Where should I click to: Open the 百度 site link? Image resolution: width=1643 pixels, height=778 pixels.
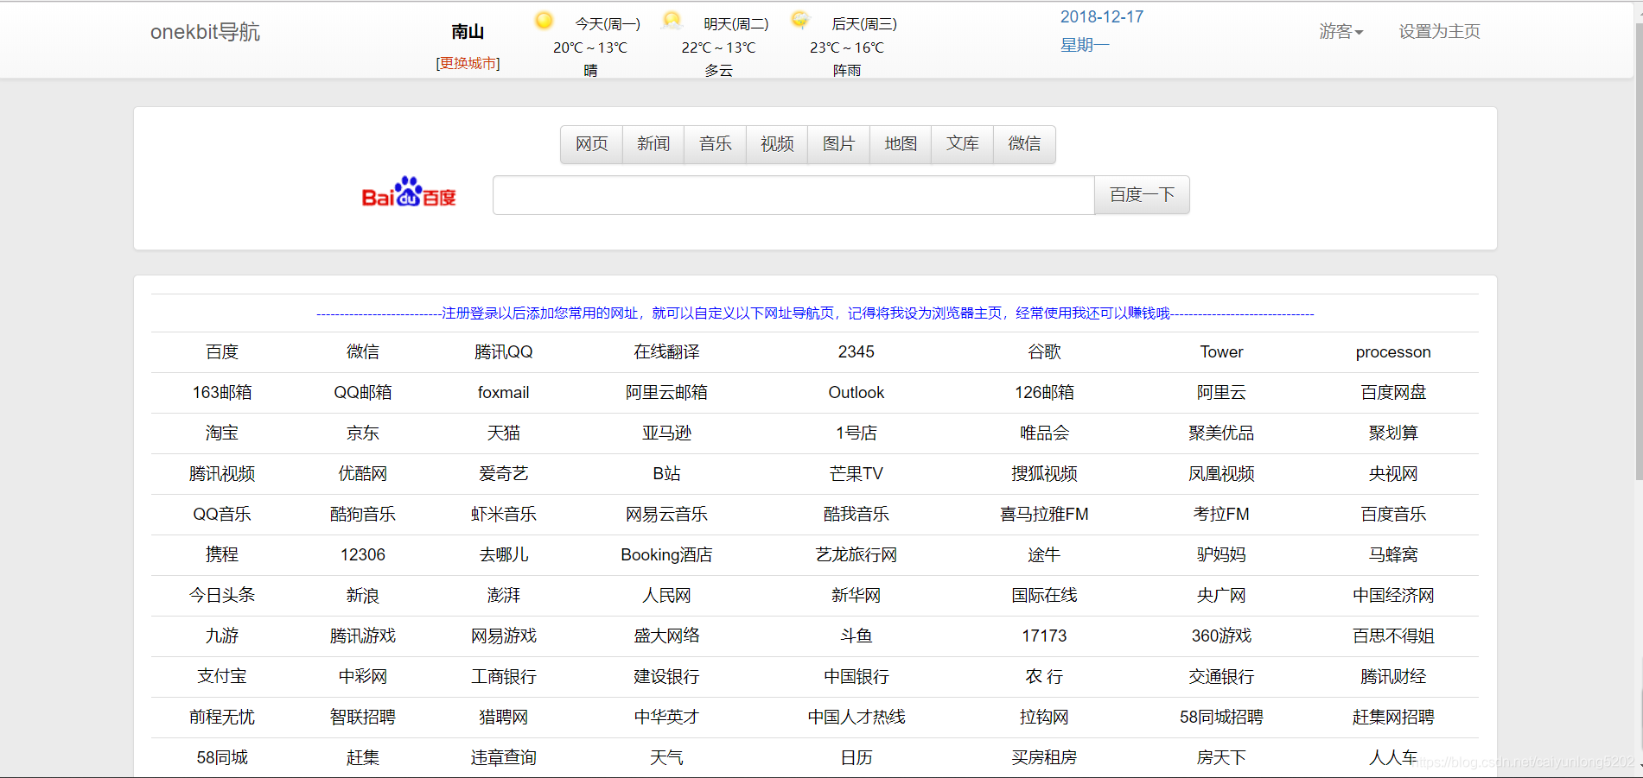(x=222, y=352)
